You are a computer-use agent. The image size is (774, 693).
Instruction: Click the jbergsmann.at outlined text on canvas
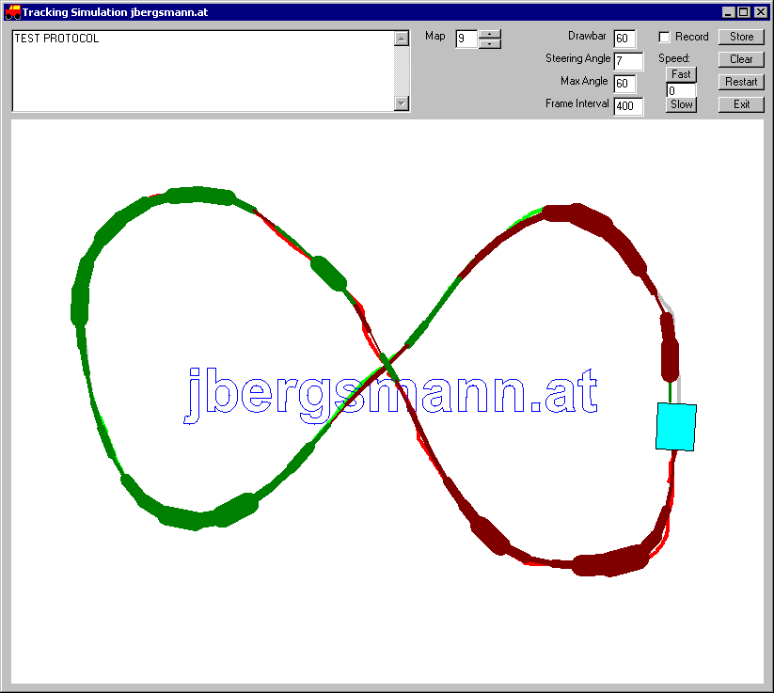pos(390,395)
